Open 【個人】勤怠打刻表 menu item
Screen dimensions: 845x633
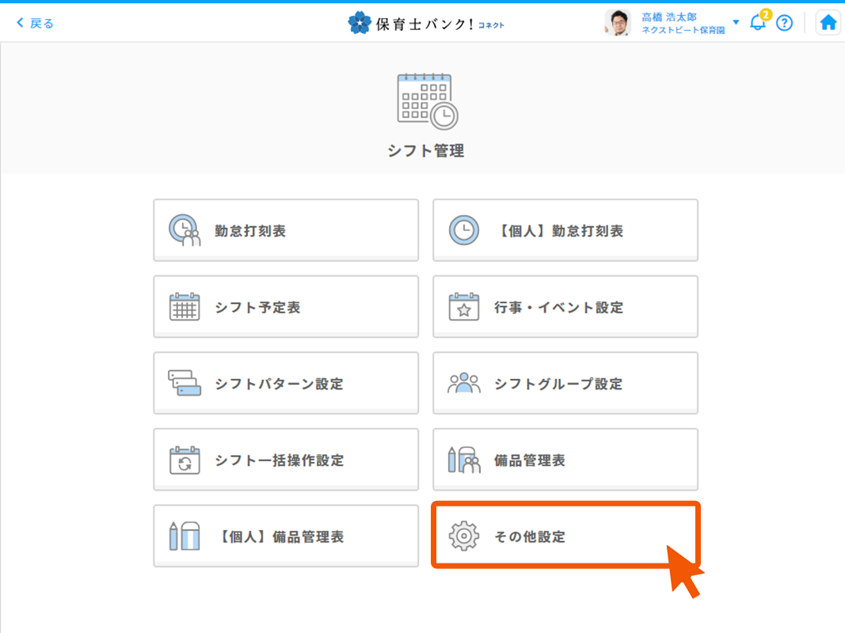point(565,230)
